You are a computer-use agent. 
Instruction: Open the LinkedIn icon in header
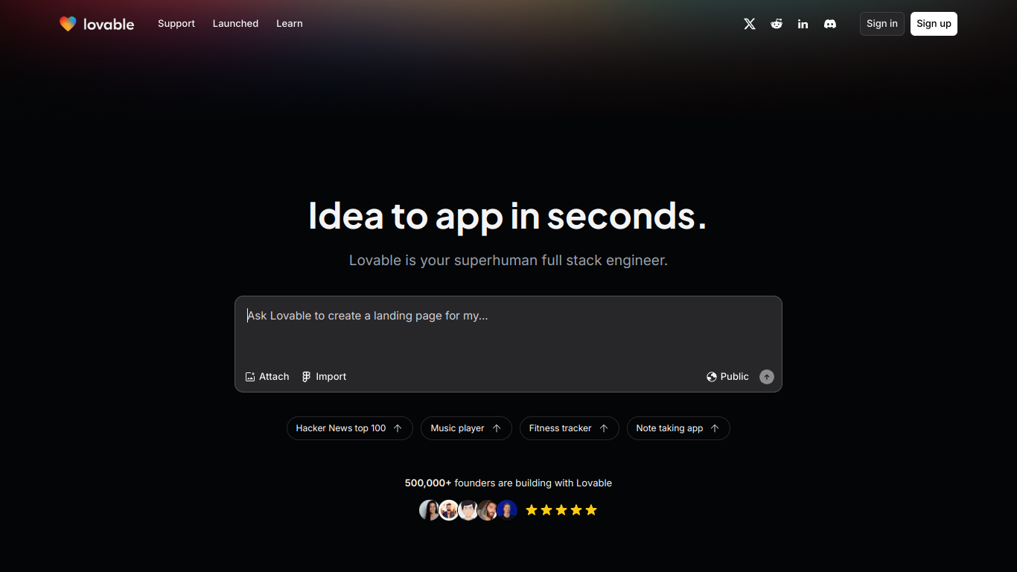[803, 24]
